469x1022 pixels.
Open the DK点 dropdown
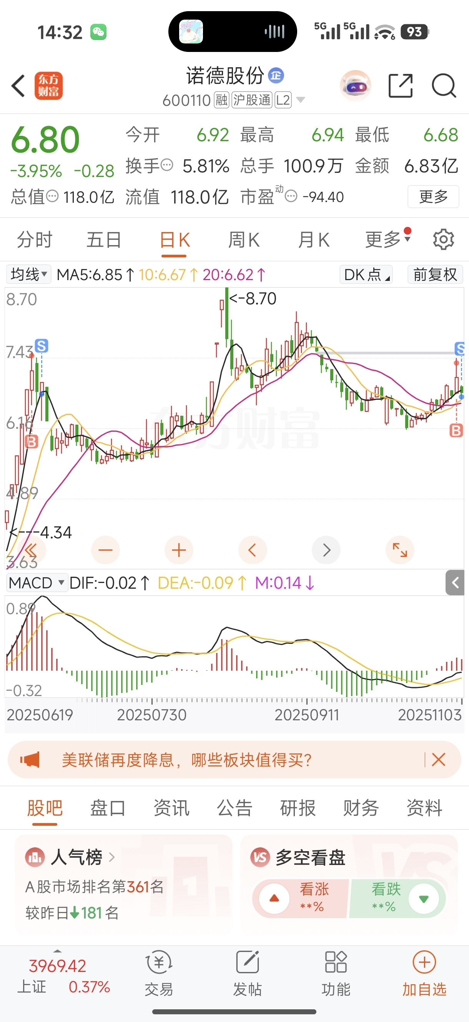click(x=366, y=274)
